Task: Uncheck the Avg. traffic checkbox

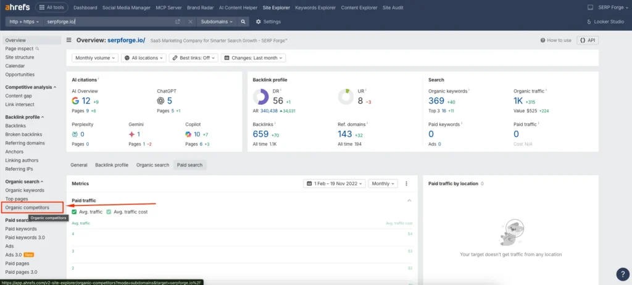Action: tap(74, 212)
